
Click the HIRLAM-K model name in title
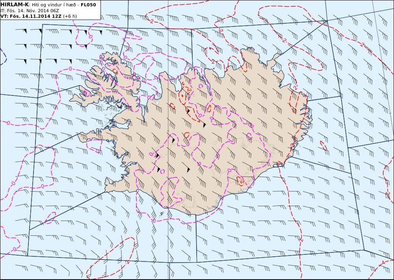(15, 5)
